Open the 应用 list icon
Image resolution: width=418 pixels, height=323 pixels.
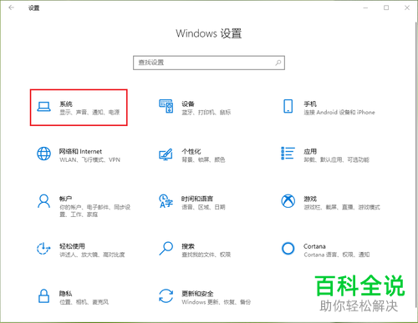pyautogui.click(x=288, y=154)
